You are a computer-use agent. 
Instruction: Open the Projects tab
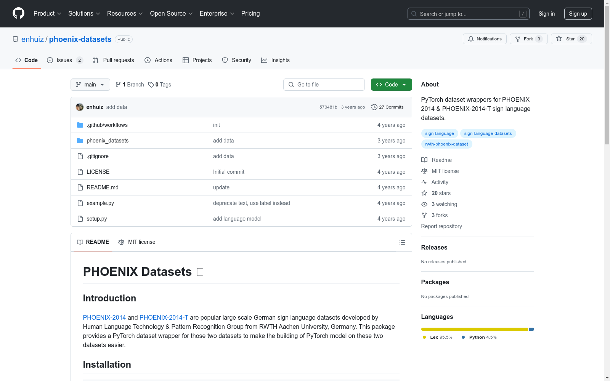tap(197, 60)
